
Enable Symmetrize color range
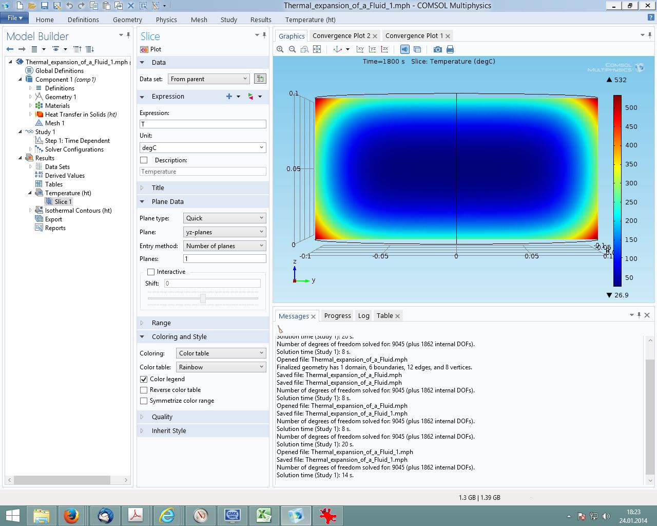(144, 401)
